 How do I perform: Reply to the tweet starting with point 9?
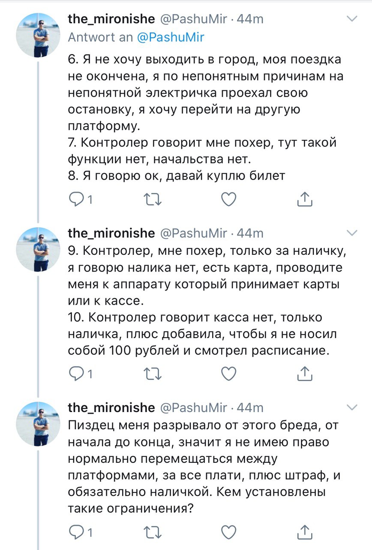coord(77,373)
